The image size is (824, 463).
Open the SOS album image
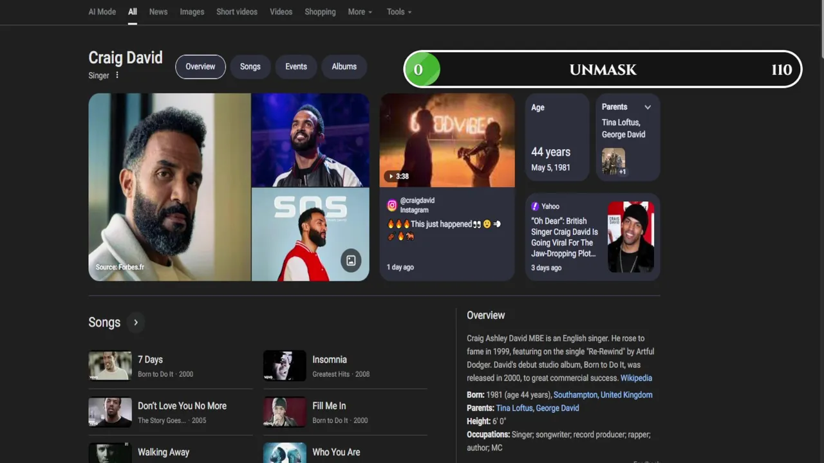(x=310, y=235)
